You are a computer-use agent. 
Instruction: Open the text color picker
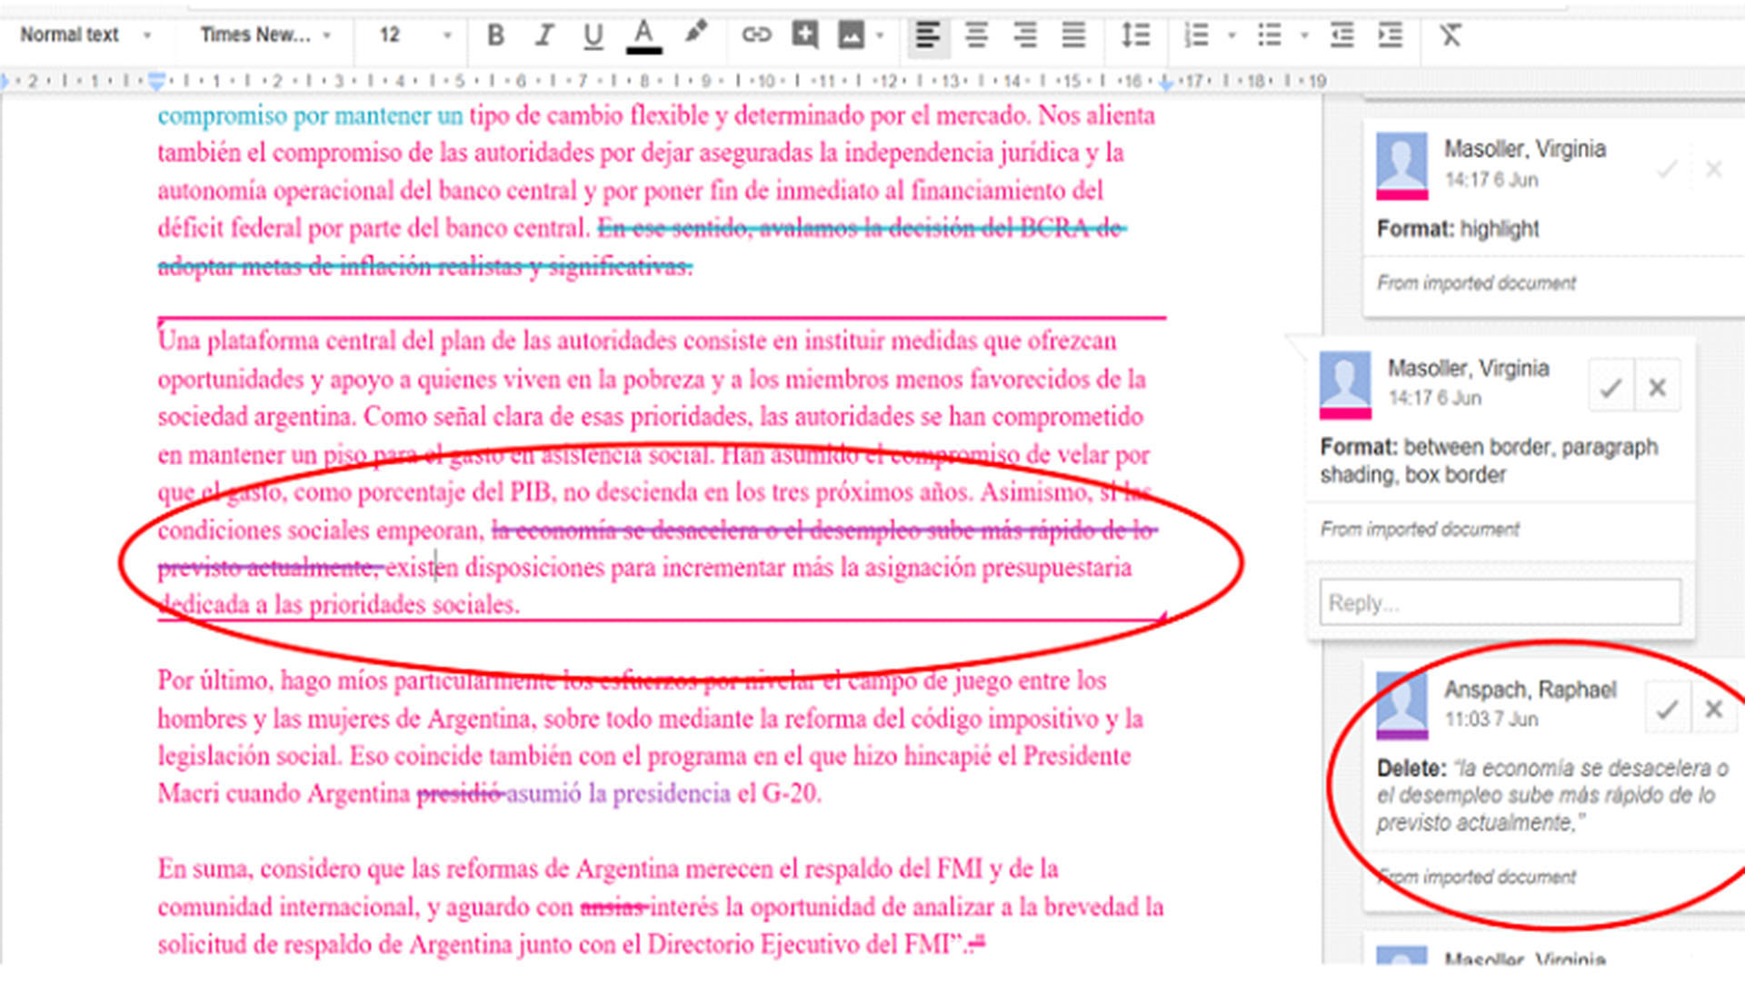click(x=643, y=36)
